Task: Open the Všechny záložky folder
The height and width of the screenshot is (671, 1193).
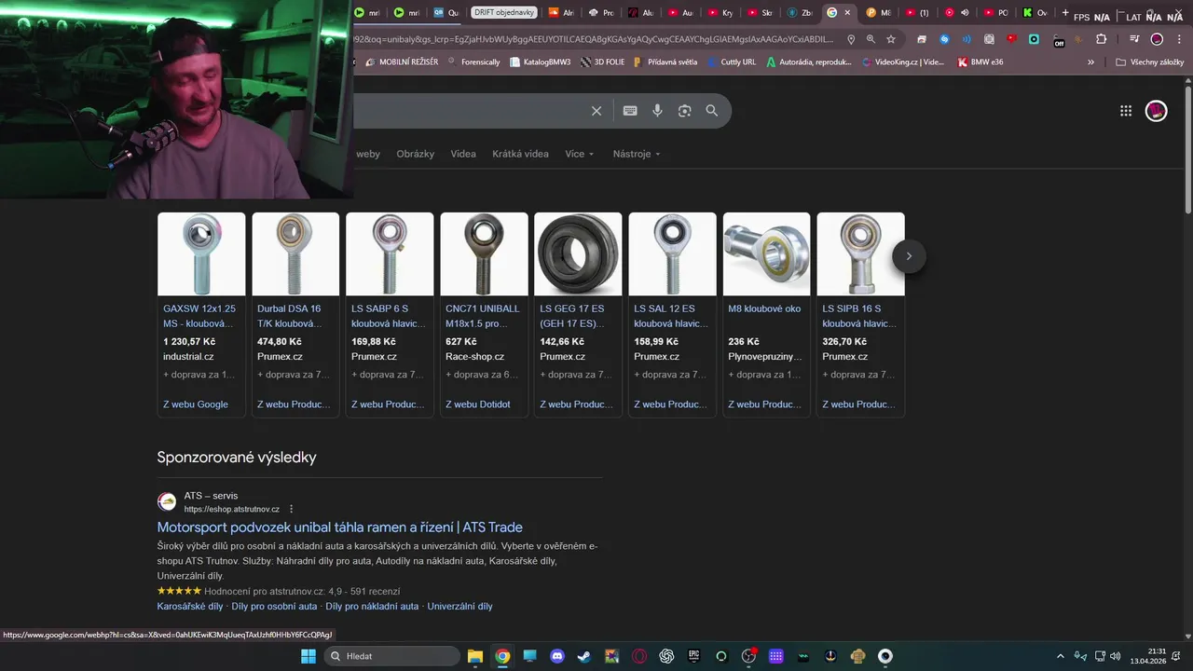Action: click(x=1149, y=62)
